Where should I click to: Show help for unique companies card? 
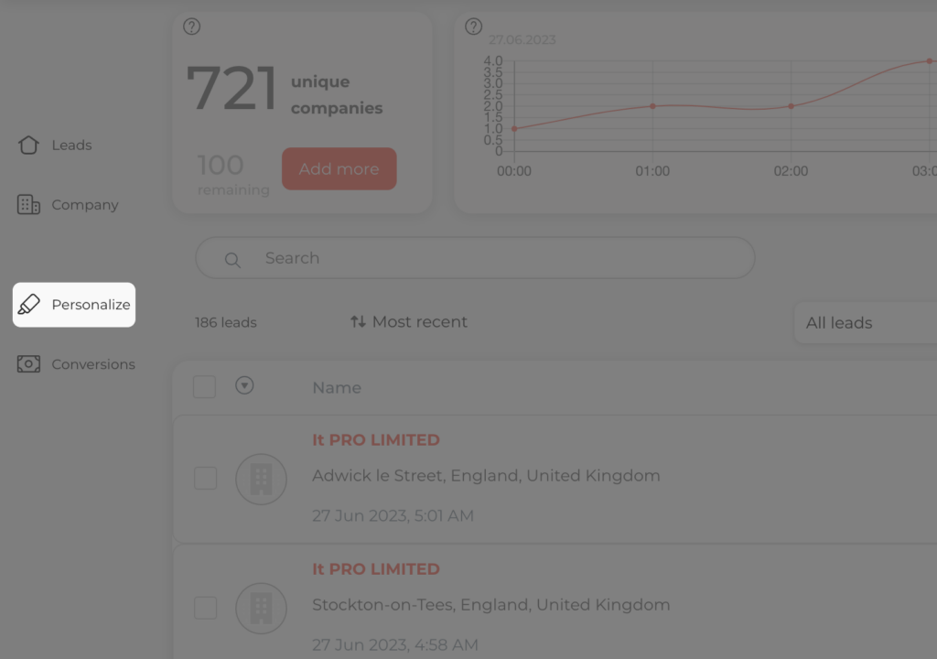[x=192, y=27]
